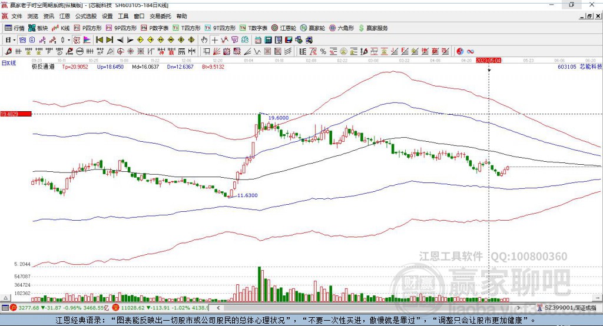603x326 pixels.
Task: Click the percent sign tool icon
Action: [x=323, y=52]
